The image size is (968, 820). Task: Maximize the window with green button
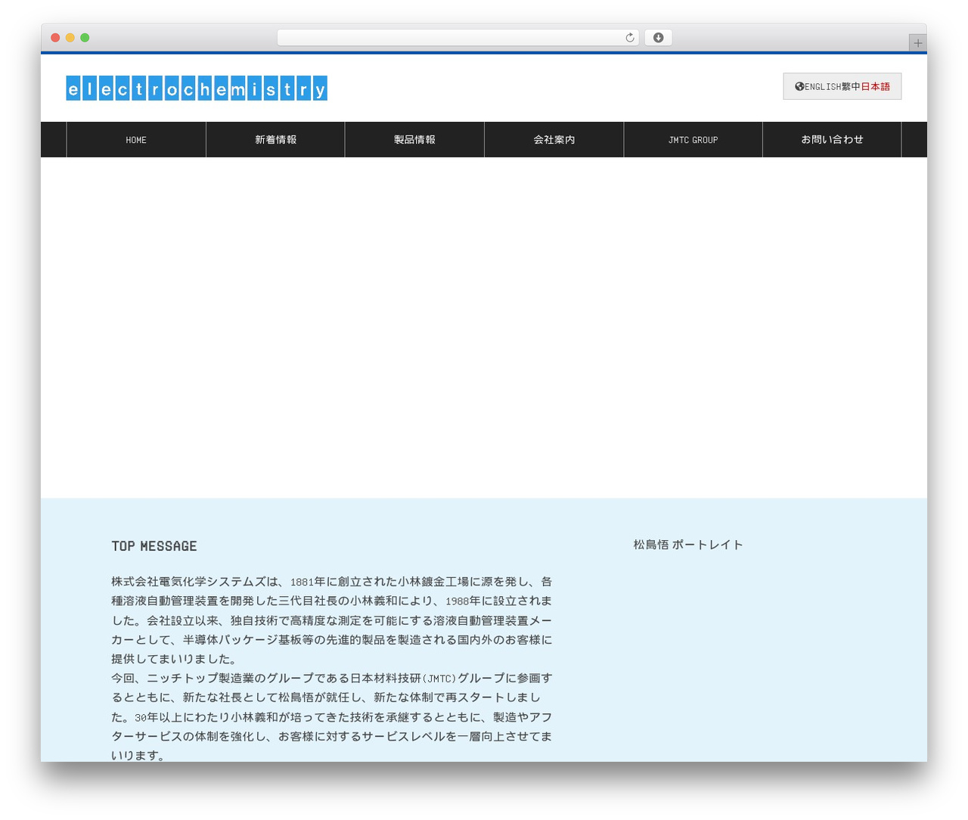(x=85, y=38)
